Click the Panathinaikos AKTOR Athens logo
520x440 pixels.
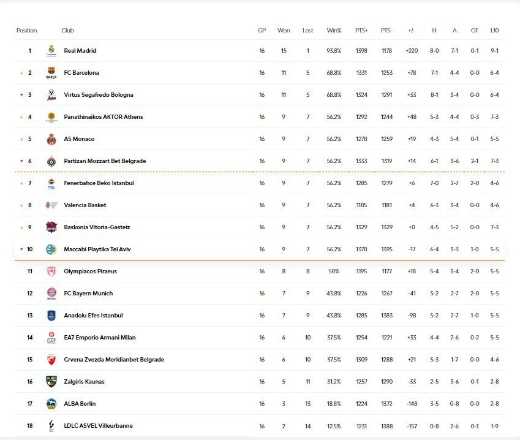[51, 117]
